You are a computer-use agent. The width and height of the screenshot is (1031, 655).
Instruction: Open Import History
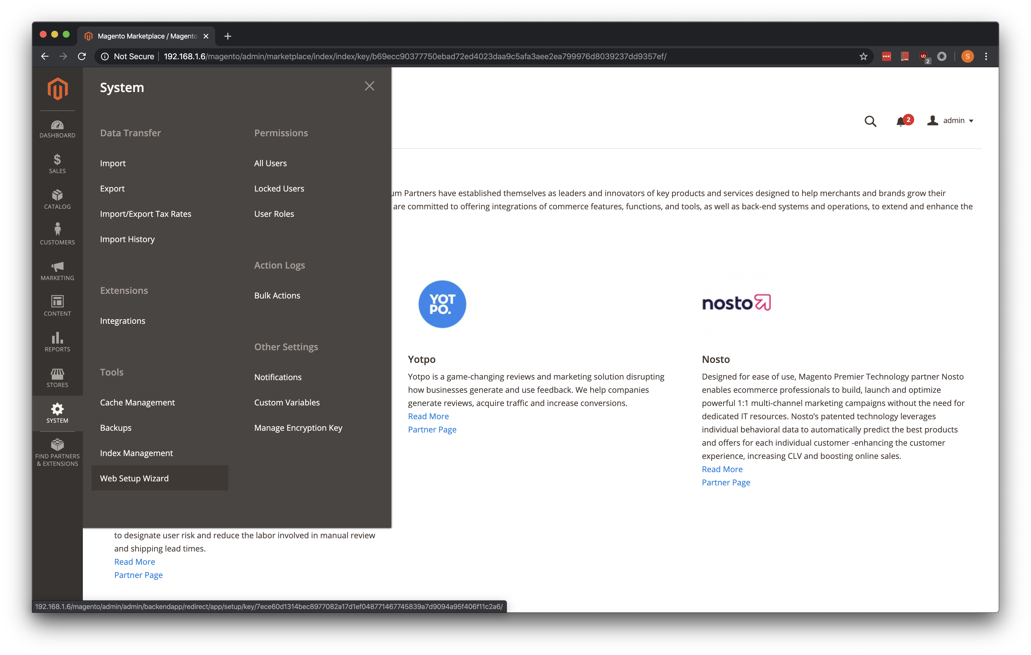127,239
